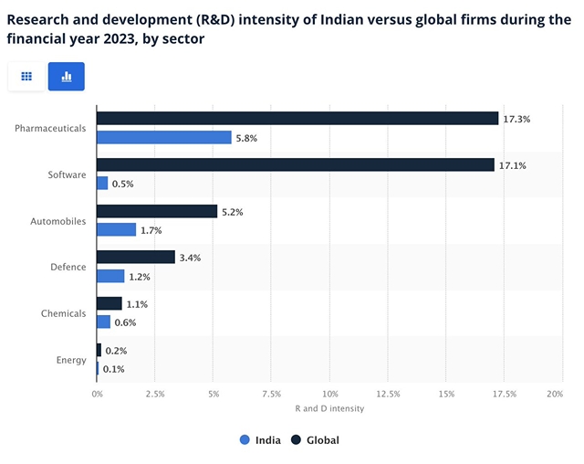Click the 17.5% axis tick label
The height and width of the screenshot is (464, 584).
click(505, 394)
